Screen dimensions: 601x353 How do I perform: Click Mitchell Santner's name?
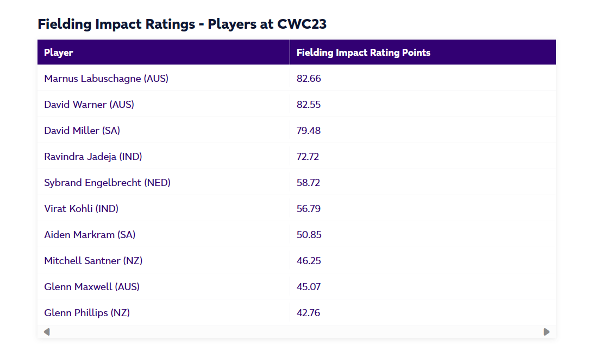click(93, 260)
